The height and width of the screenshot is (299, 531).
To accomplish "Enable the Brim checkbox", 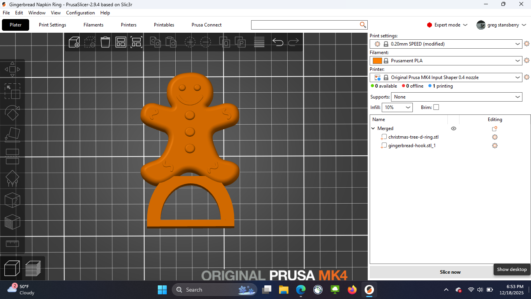I will 436,107.
